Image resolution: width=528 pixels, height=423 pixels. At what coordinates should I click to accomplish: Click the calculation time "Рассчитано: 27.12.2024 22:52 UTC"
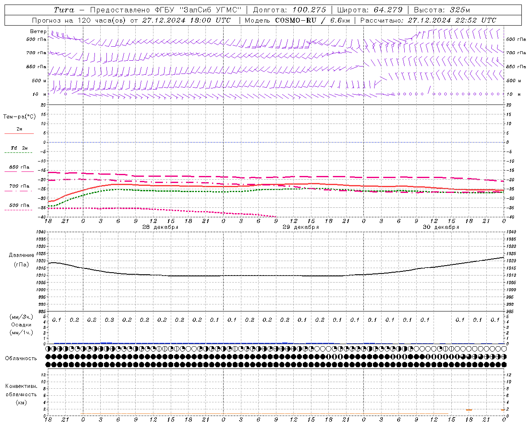(428, 20)
